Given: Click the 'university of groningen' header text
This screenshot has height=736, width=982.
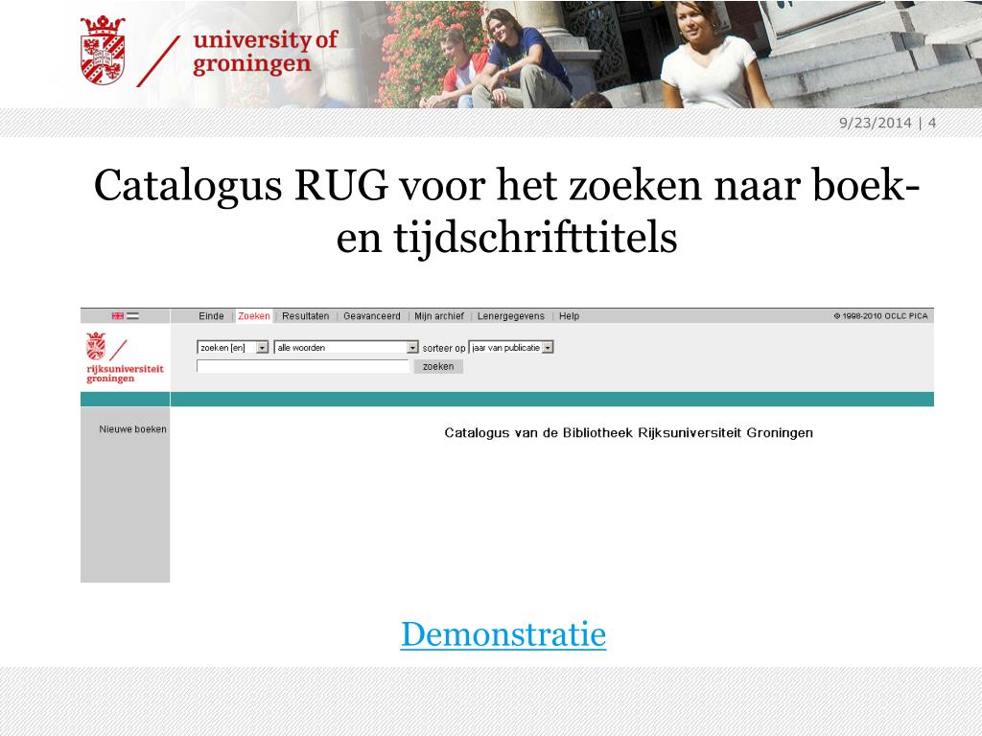Looking at the screenshot, I should tap(265, 52).
